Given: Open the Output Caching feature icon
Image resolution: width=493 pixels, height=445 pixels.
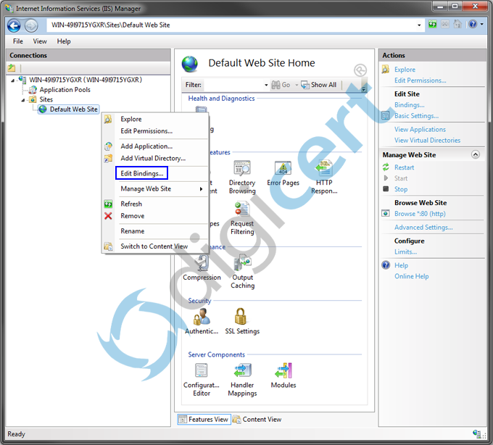Looking at the screenshot, I should coord(242,263).
